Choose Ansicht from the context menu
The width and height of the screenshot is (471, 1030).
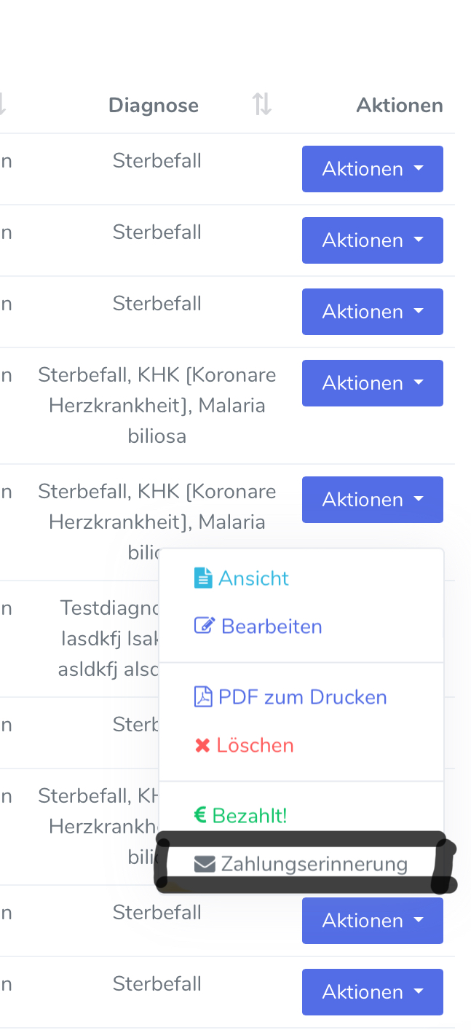253,576
